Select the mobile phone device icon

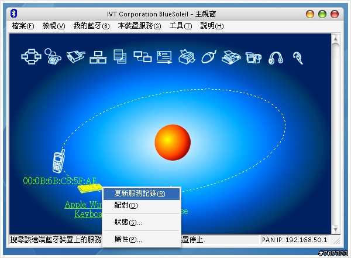(x=58, y=161)
